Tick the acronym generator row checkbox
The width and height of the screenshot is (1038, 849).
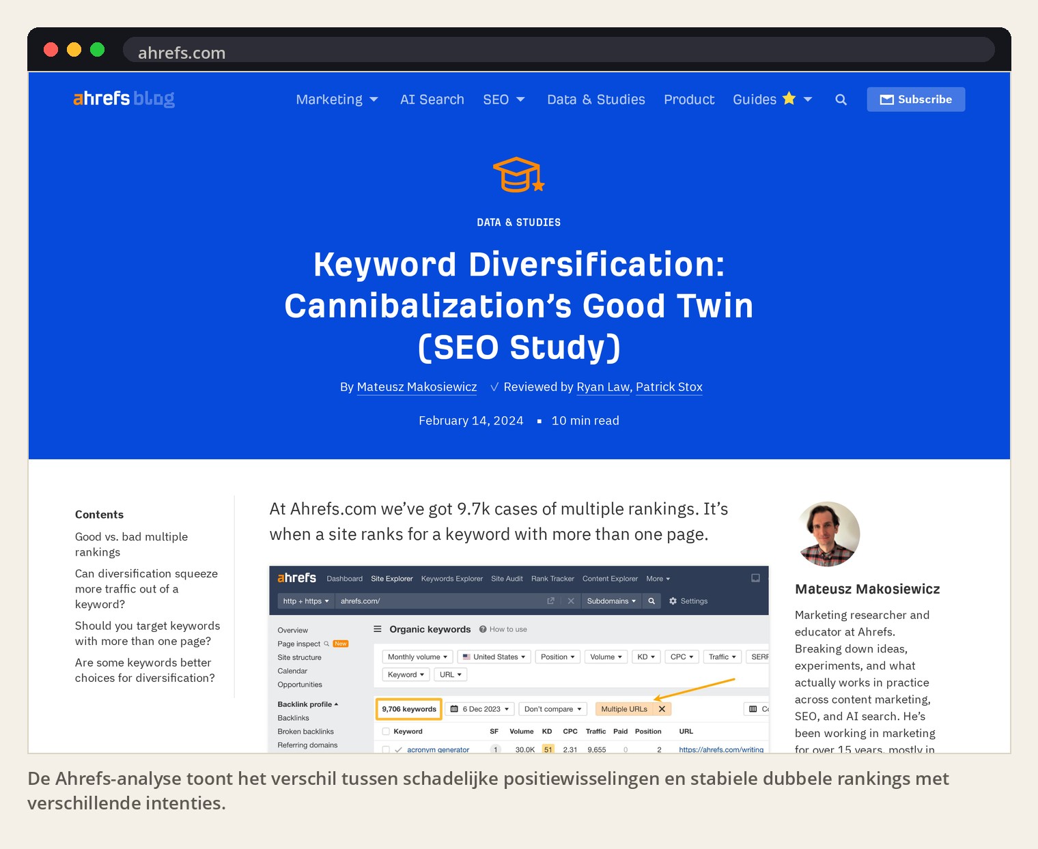point(386,749)
